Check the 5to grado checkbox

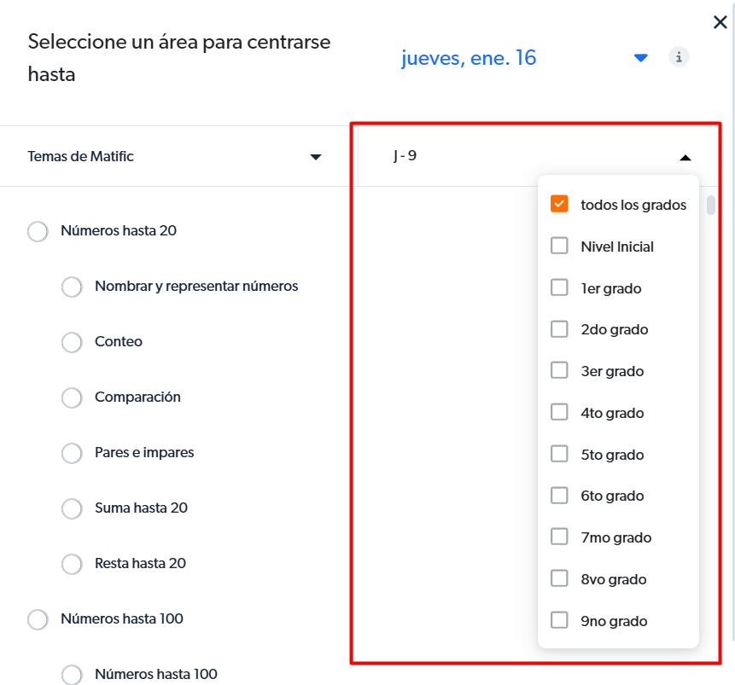559,454
